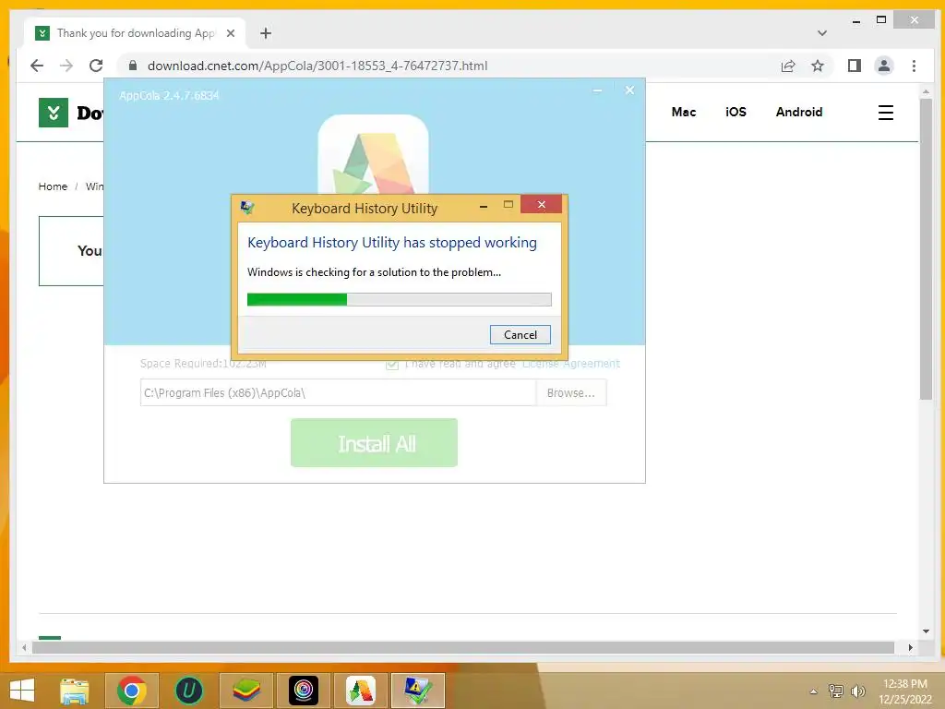The height and width of the screenshot is (709, 945).
Task: Select Keyboard History Utility taskbar icon
Action: [418, 691]
